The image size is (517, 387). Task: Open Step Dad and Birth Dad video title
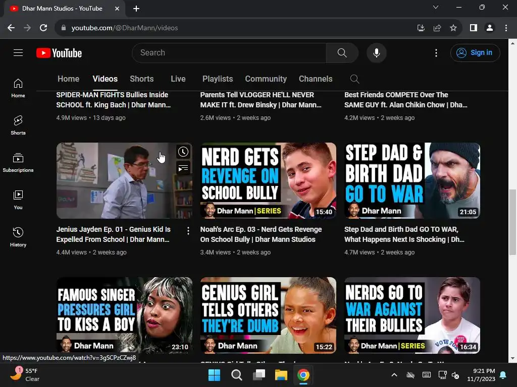[404, 234]
